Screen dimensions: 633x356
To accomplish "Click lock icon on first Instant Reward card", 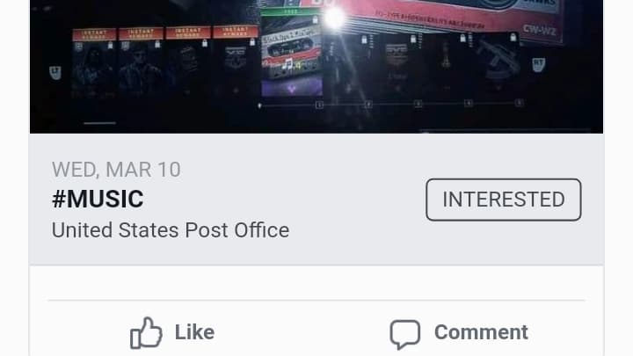I will [110, 46].
